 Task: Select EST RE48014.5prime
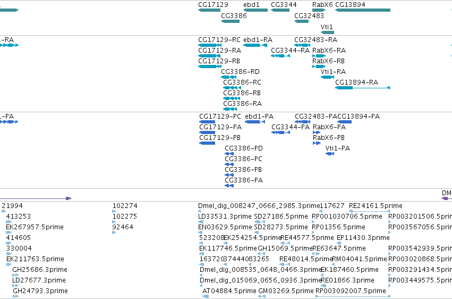click(285, 264)
